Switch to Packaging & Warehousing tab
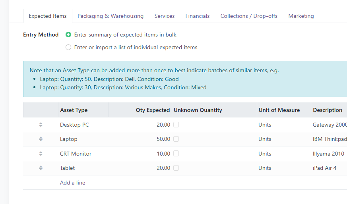 coord(110,16)
